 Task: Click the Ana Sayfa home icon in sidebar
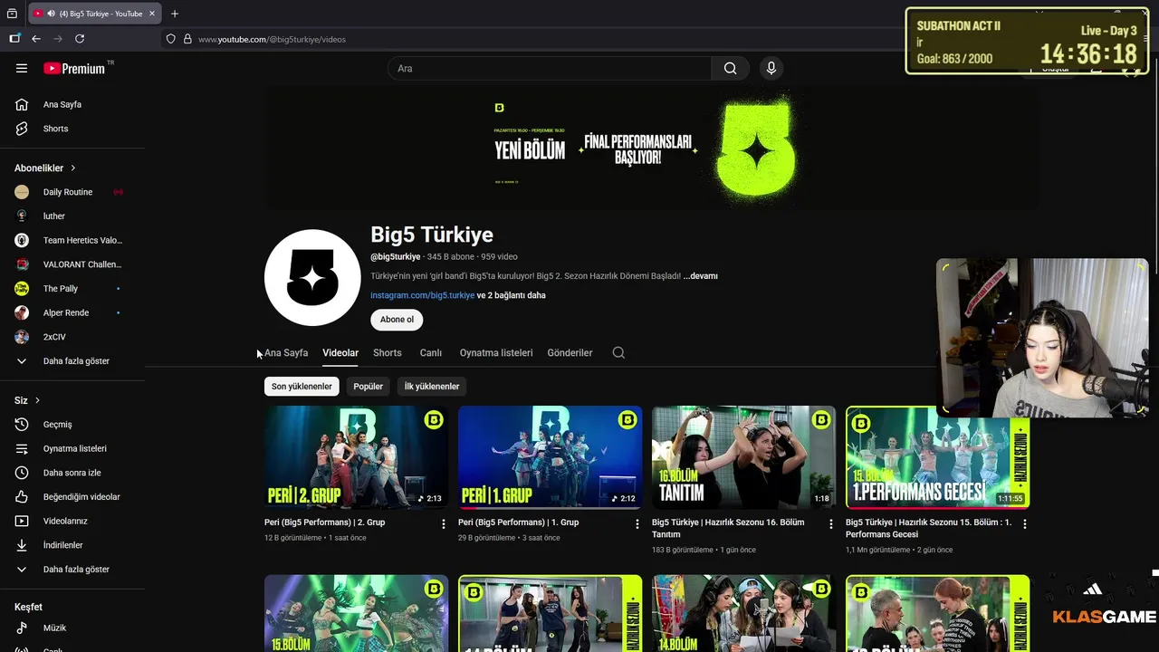pyautogui.click(x=22, y=104)
